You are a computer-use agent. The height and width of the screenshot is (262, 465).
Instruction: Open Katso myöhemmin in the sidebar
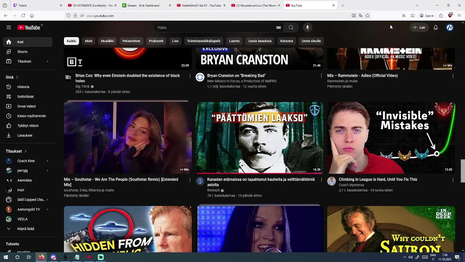[x=28, y=116]
